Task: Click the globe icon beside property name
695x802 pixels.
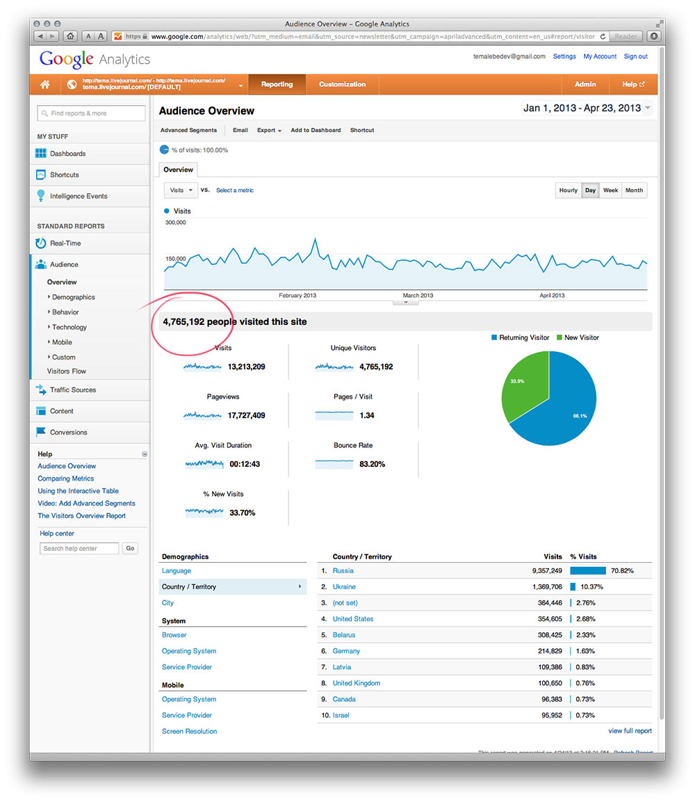Action: pos(72,84)
